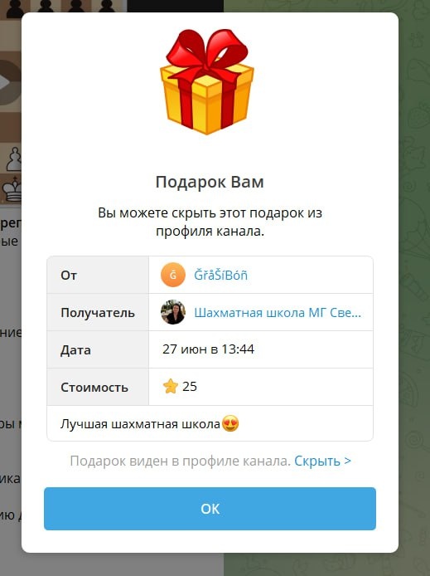Click the star count value 25
The image size is (430, 576).
tap(190, 387)
